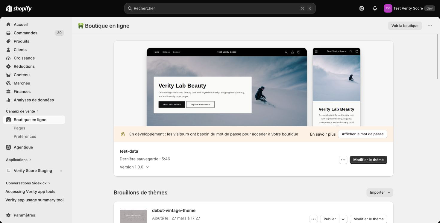Click the Clients person icon
The height and width of the screenshot is (223, 440).
8,50
